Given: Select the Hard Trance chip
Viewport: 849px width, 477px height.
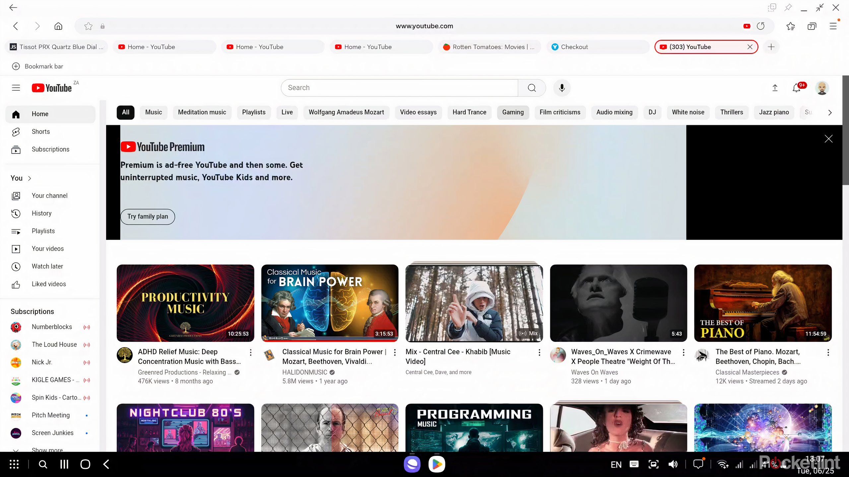Looking at the screenshot, I should 469,112.
